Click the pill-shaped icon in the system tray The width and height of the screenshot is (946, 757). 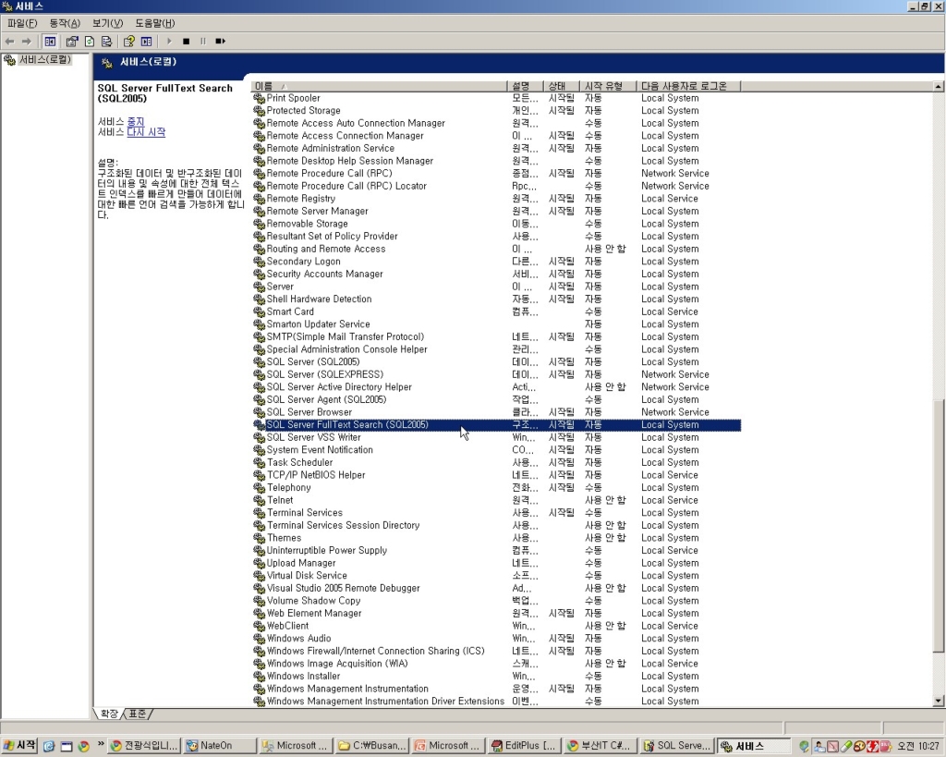846,746
